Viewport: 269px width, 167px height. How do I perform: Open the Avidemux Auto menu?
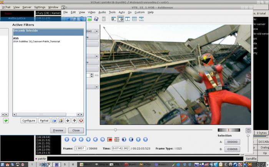pos(121,12)
